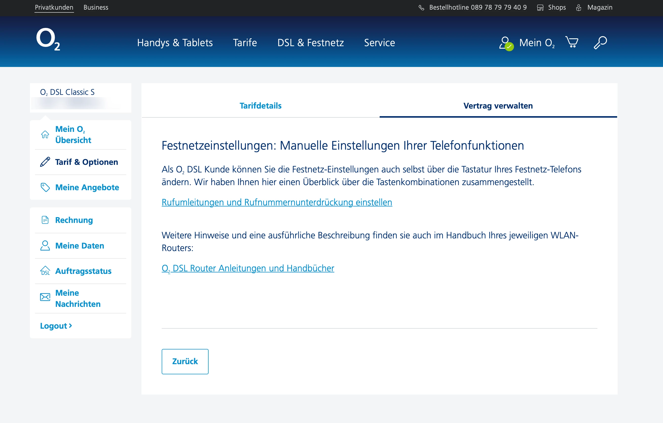Click the tag icon beside Meine Angebote
663x423 pixels.
point(45,187)
